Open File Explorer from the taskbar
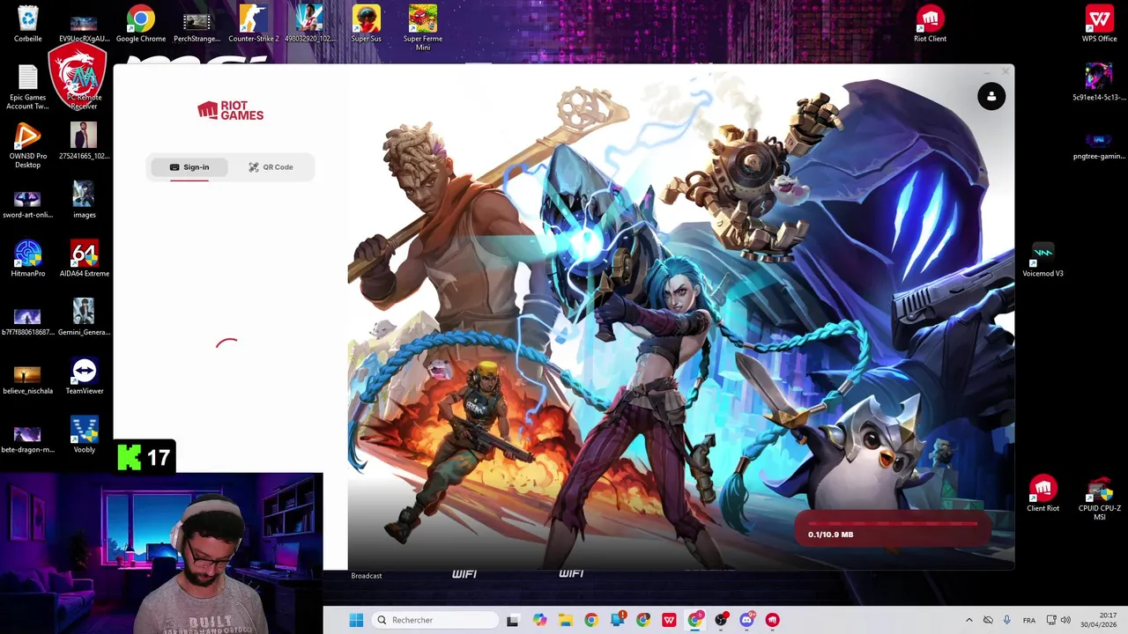 [565, 620]
